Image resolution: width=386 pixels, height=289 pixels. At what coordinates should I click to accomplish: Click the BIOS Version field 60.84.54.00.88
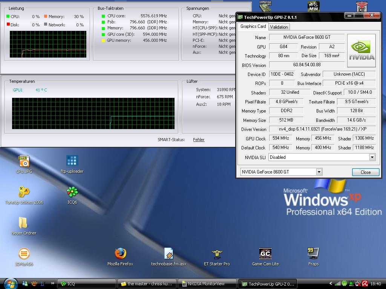(307, 65)
